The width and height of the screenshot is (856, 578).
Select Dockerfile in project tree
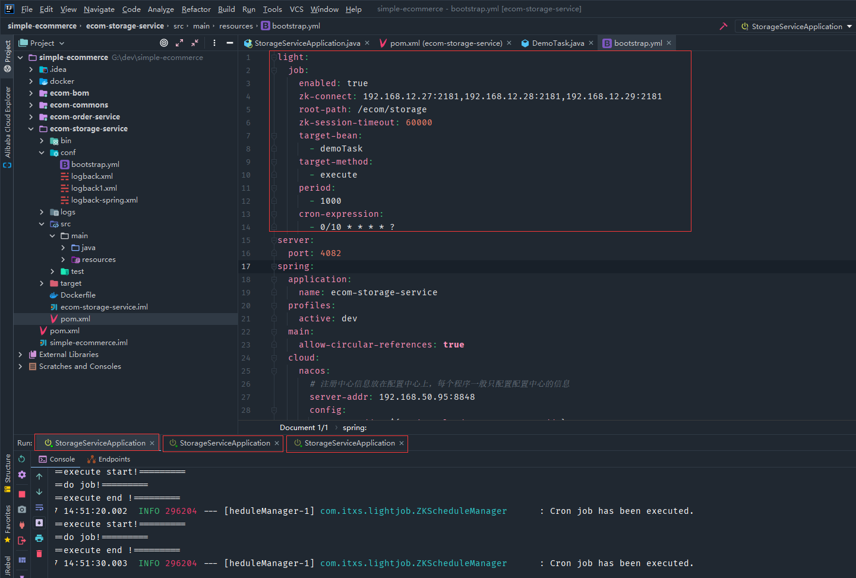[77, 295]
